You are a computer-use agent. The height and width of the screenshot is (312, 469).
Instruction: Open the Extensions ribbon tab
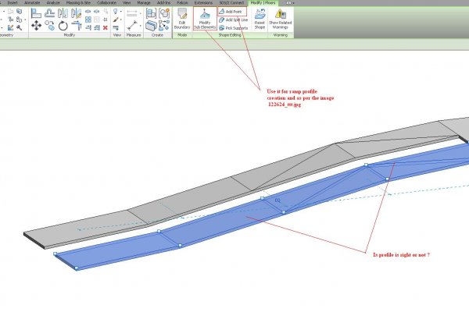(202, 3)
